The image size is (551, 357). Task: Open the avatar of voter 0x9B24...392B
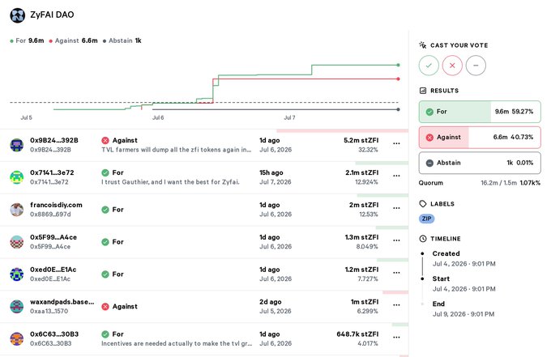[x=16, y=145]
